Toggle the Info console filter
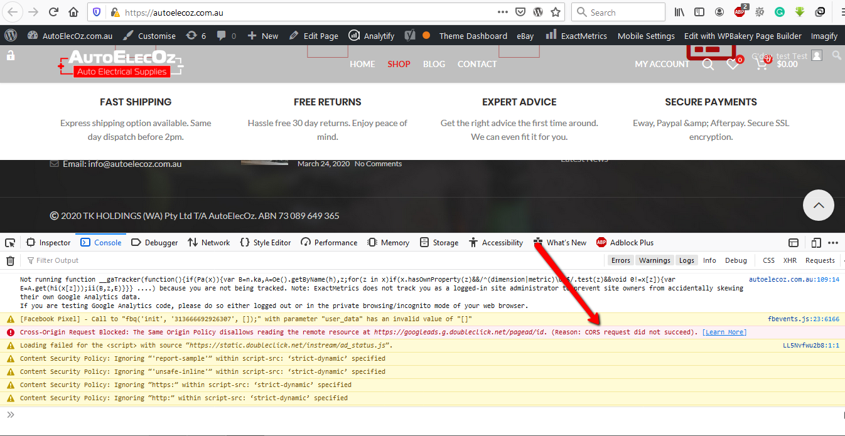The width and height of the screenshot is (845, 436). 709,260
